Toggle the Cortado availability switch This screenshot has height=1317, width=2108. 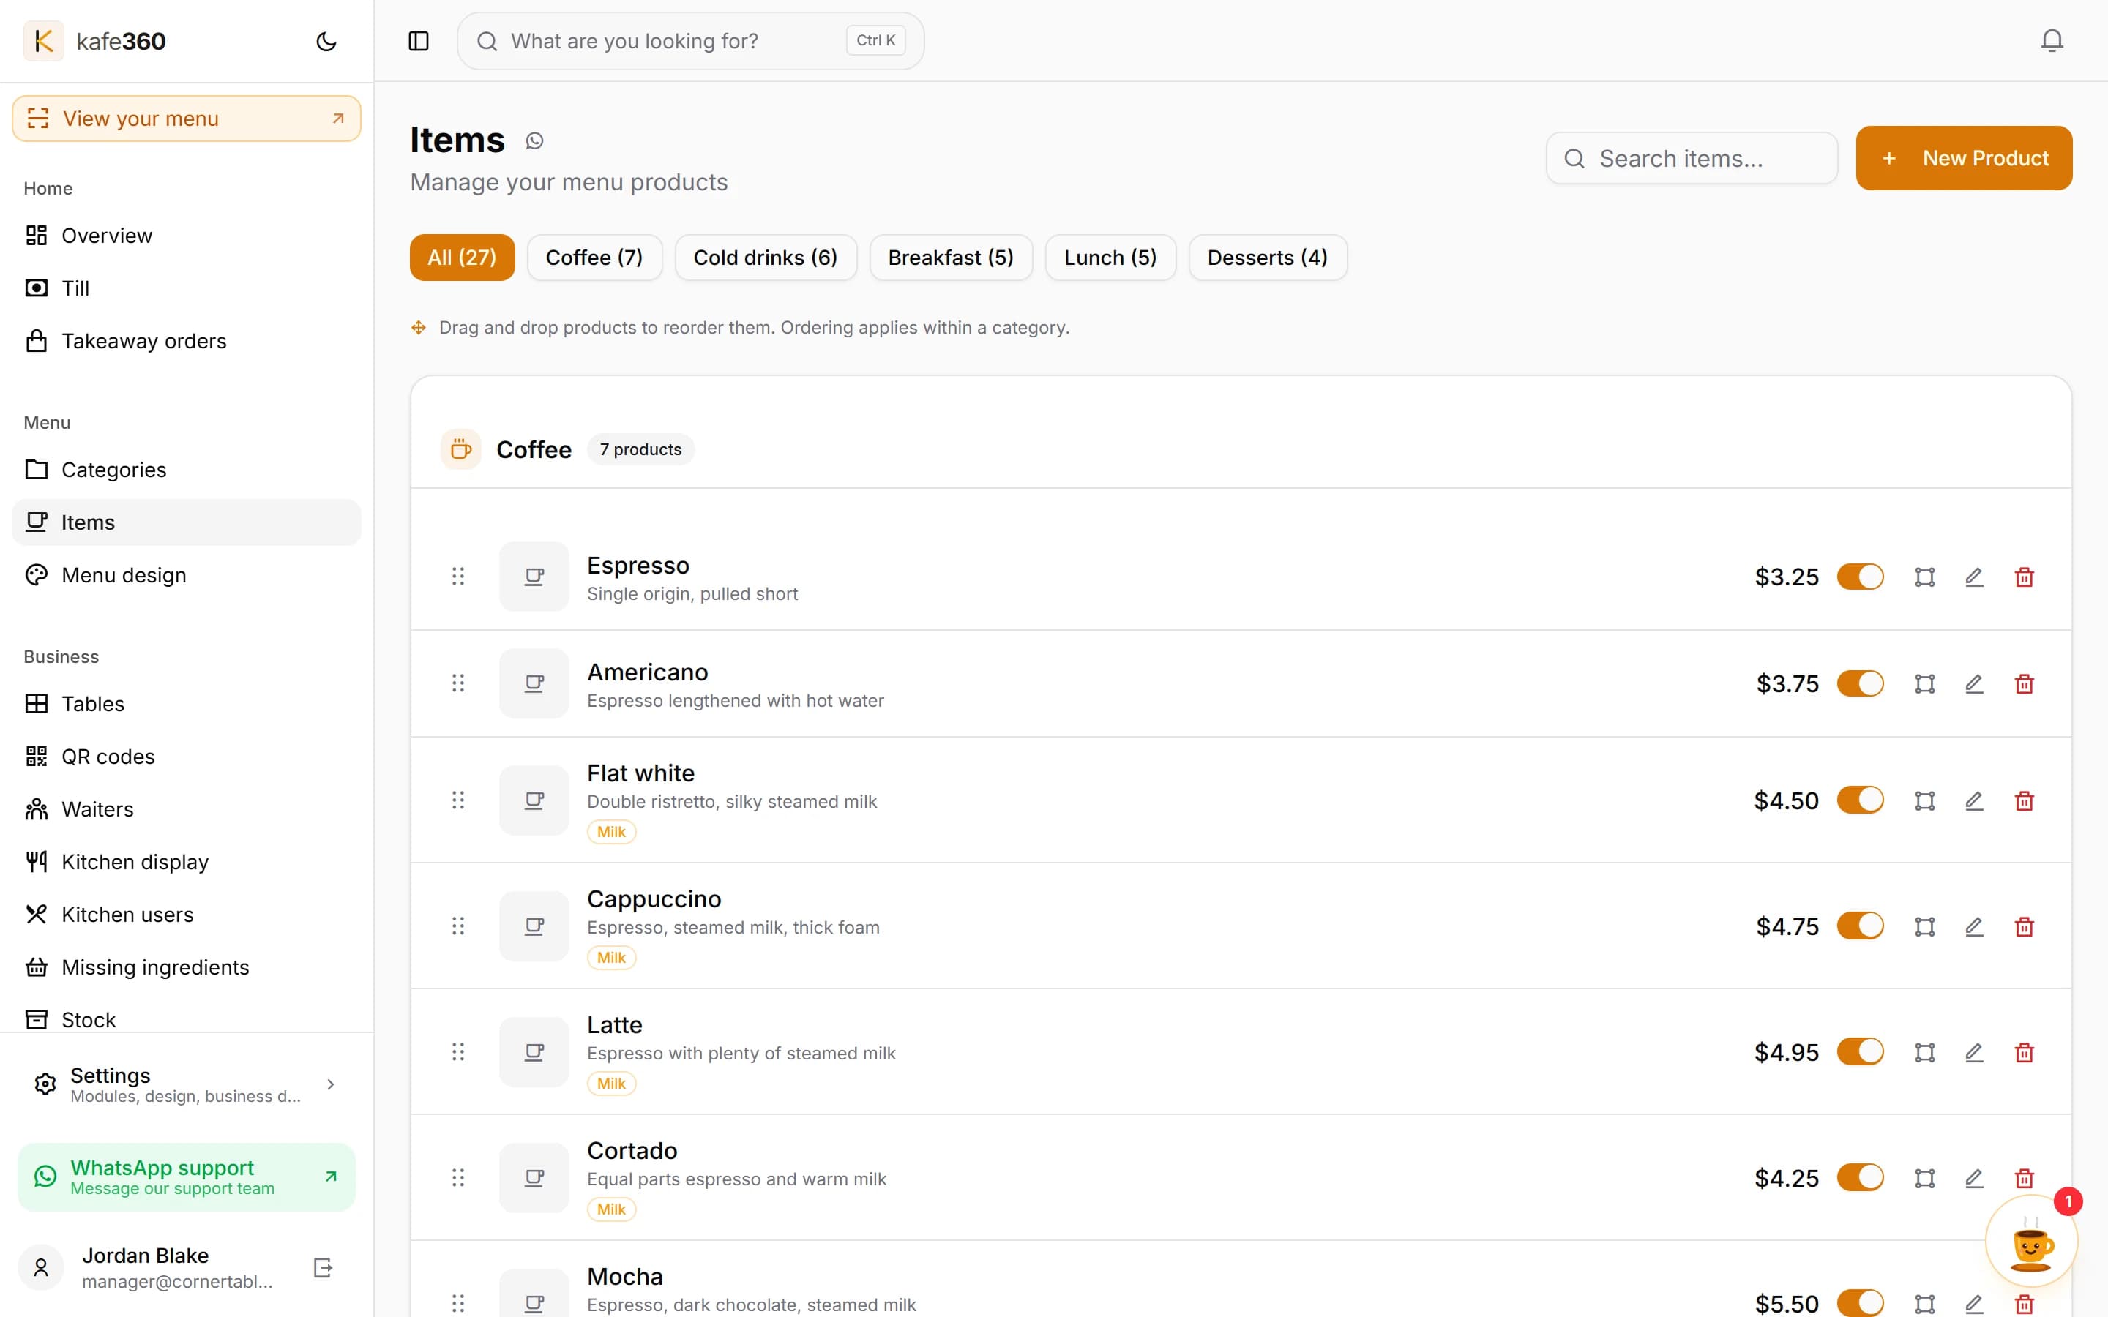point(1860,1178)
